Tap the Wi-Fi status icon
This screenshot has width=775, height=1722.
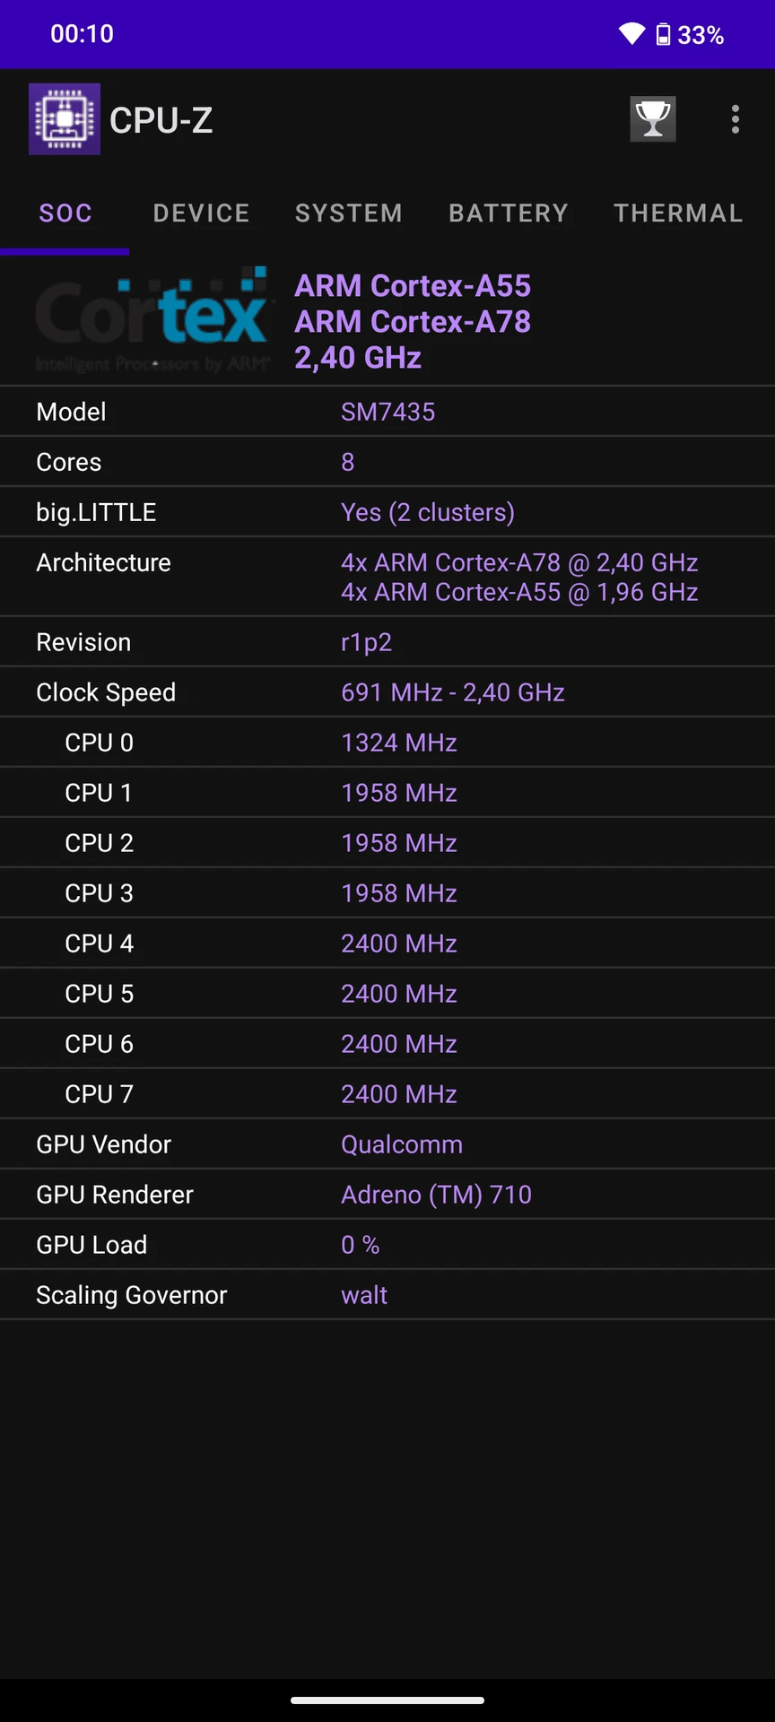pyautogui.click(x=631, y=34)
